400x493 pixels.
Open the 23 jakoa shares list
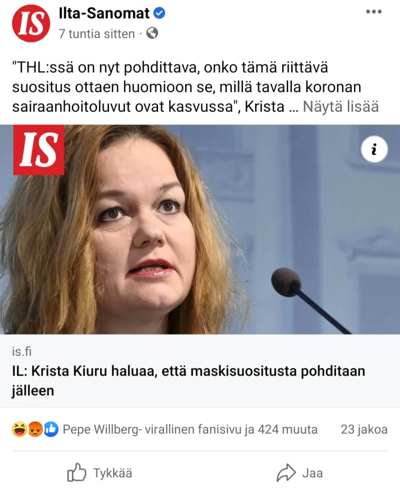click(x=364, y=429)
